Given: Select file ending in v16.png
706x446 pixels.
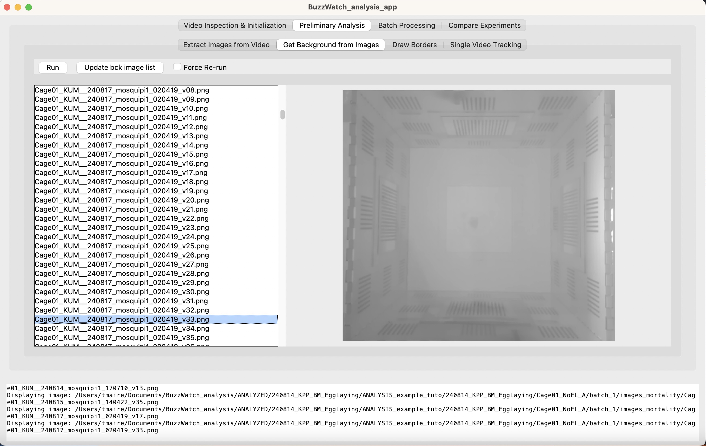Looking at the screenshot, I should coord(156,163).
